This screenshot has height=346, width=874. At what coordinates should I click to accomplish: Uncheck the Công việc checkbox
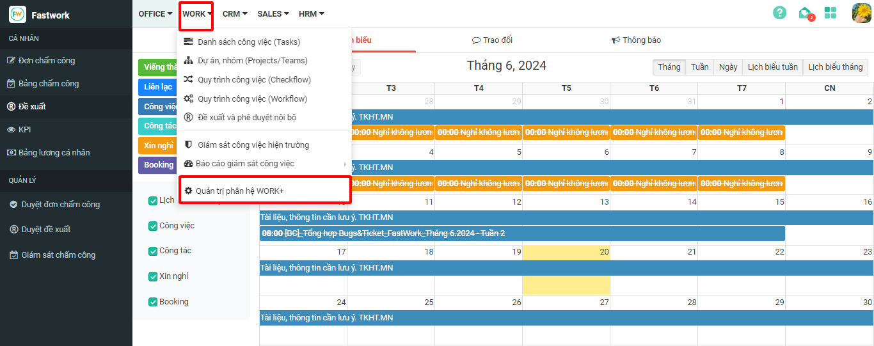pos(153,226)
